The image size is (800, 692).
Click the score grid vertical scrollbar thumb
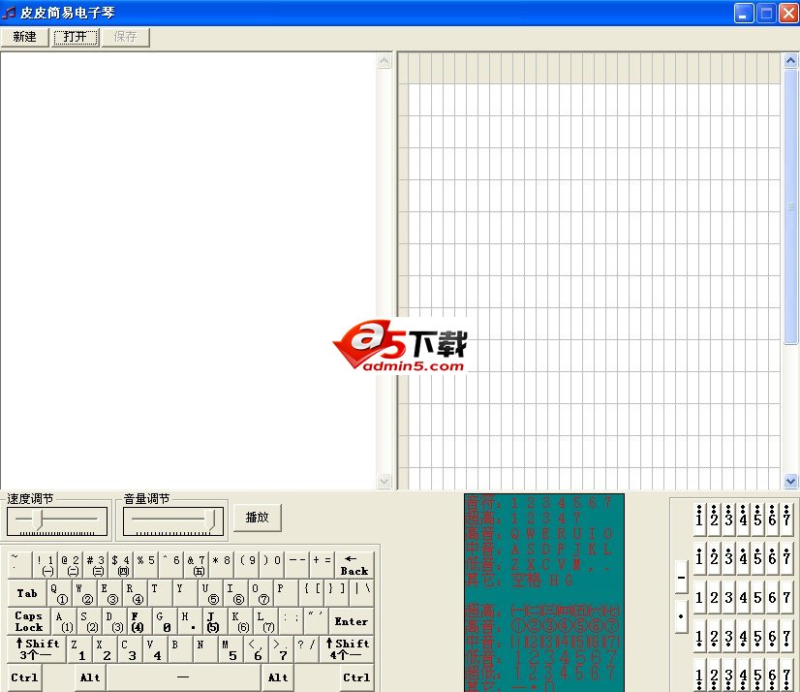pos(790,206)
